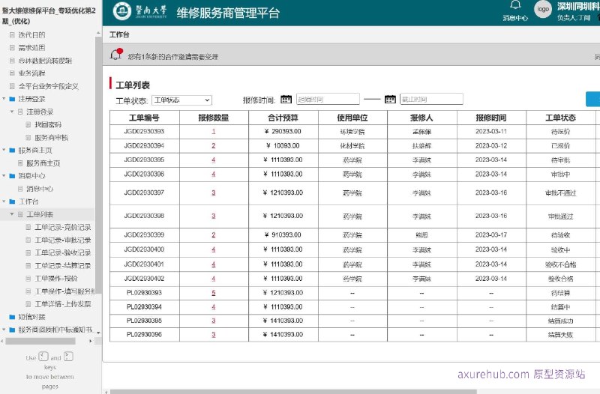
Task: Click the left arrow key hint icon
Action: click(x=43, y=357)
